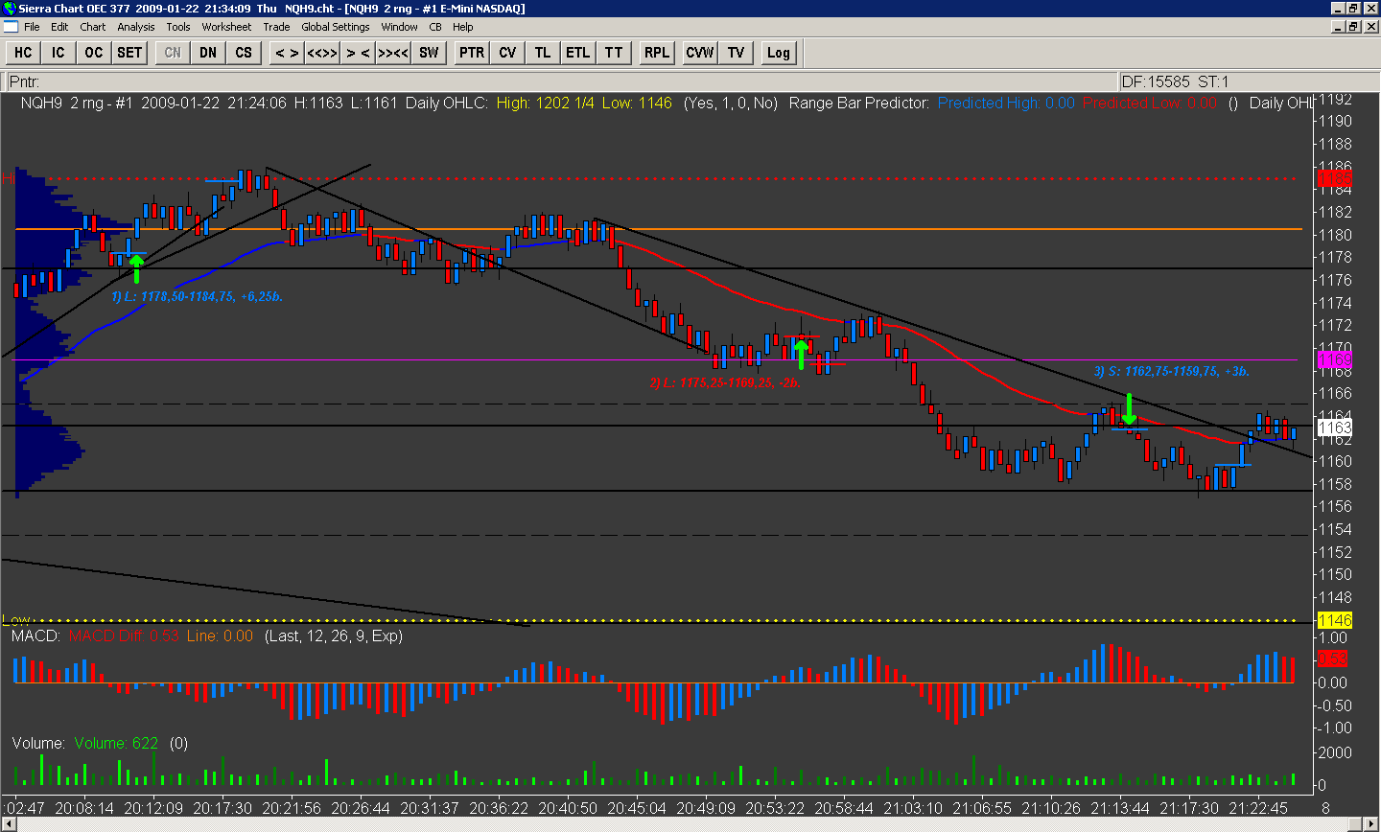This screenshot has width=1381, height=832.
Task: Click the DN toolbar button
Action: click(208, 53)
